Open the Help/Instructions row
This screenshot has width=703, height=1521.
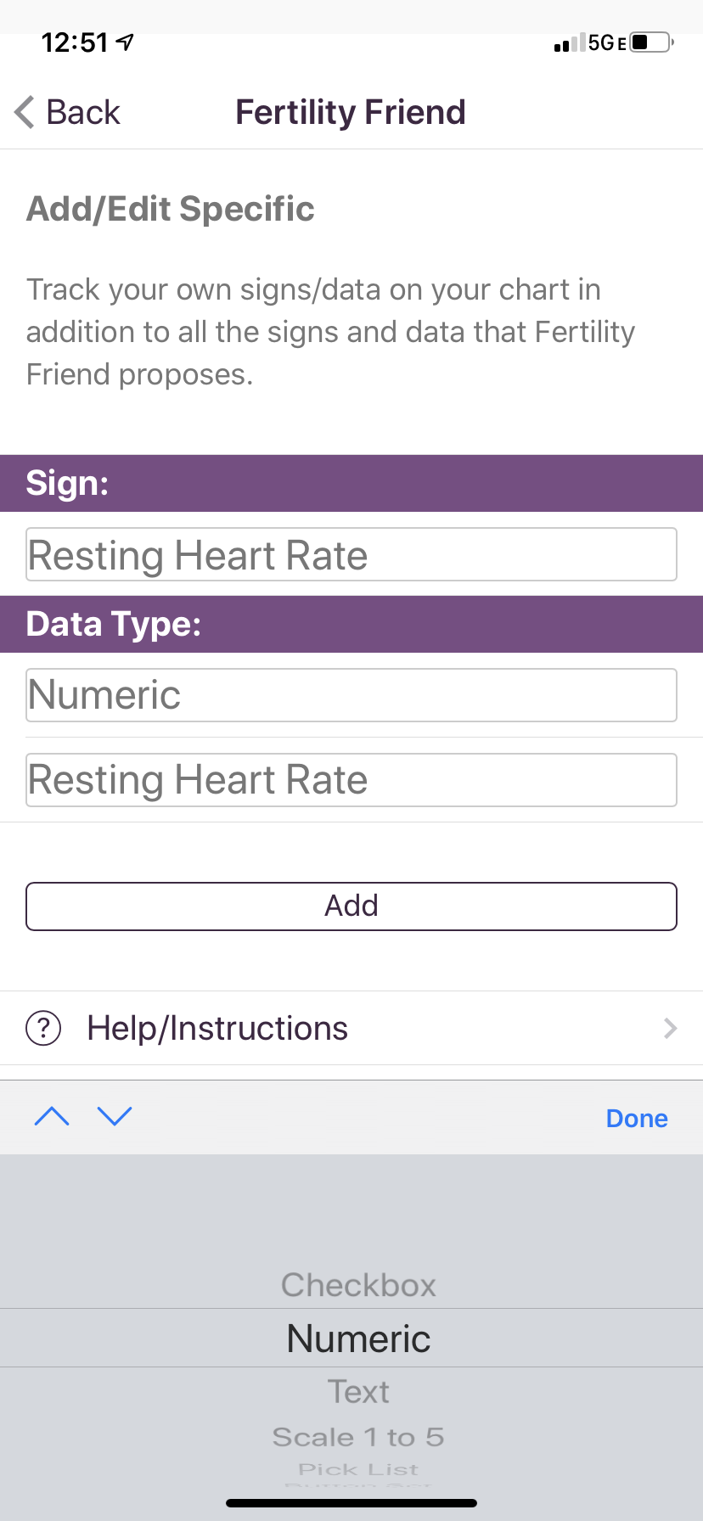pyautogui.click(x=340, y=1028)
